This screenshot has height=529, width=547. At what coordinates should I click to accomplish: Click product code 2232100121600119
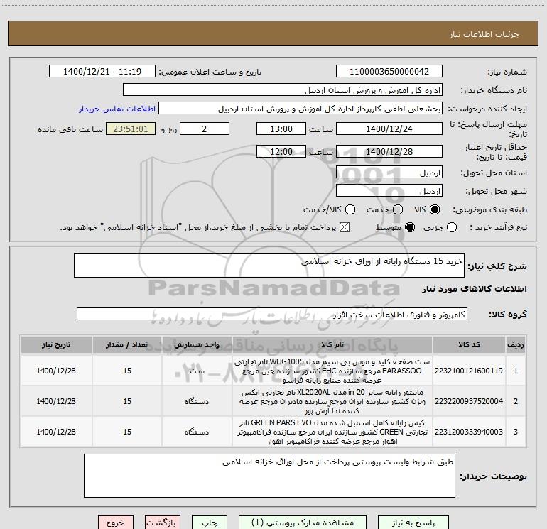click(x=469, y=371)
